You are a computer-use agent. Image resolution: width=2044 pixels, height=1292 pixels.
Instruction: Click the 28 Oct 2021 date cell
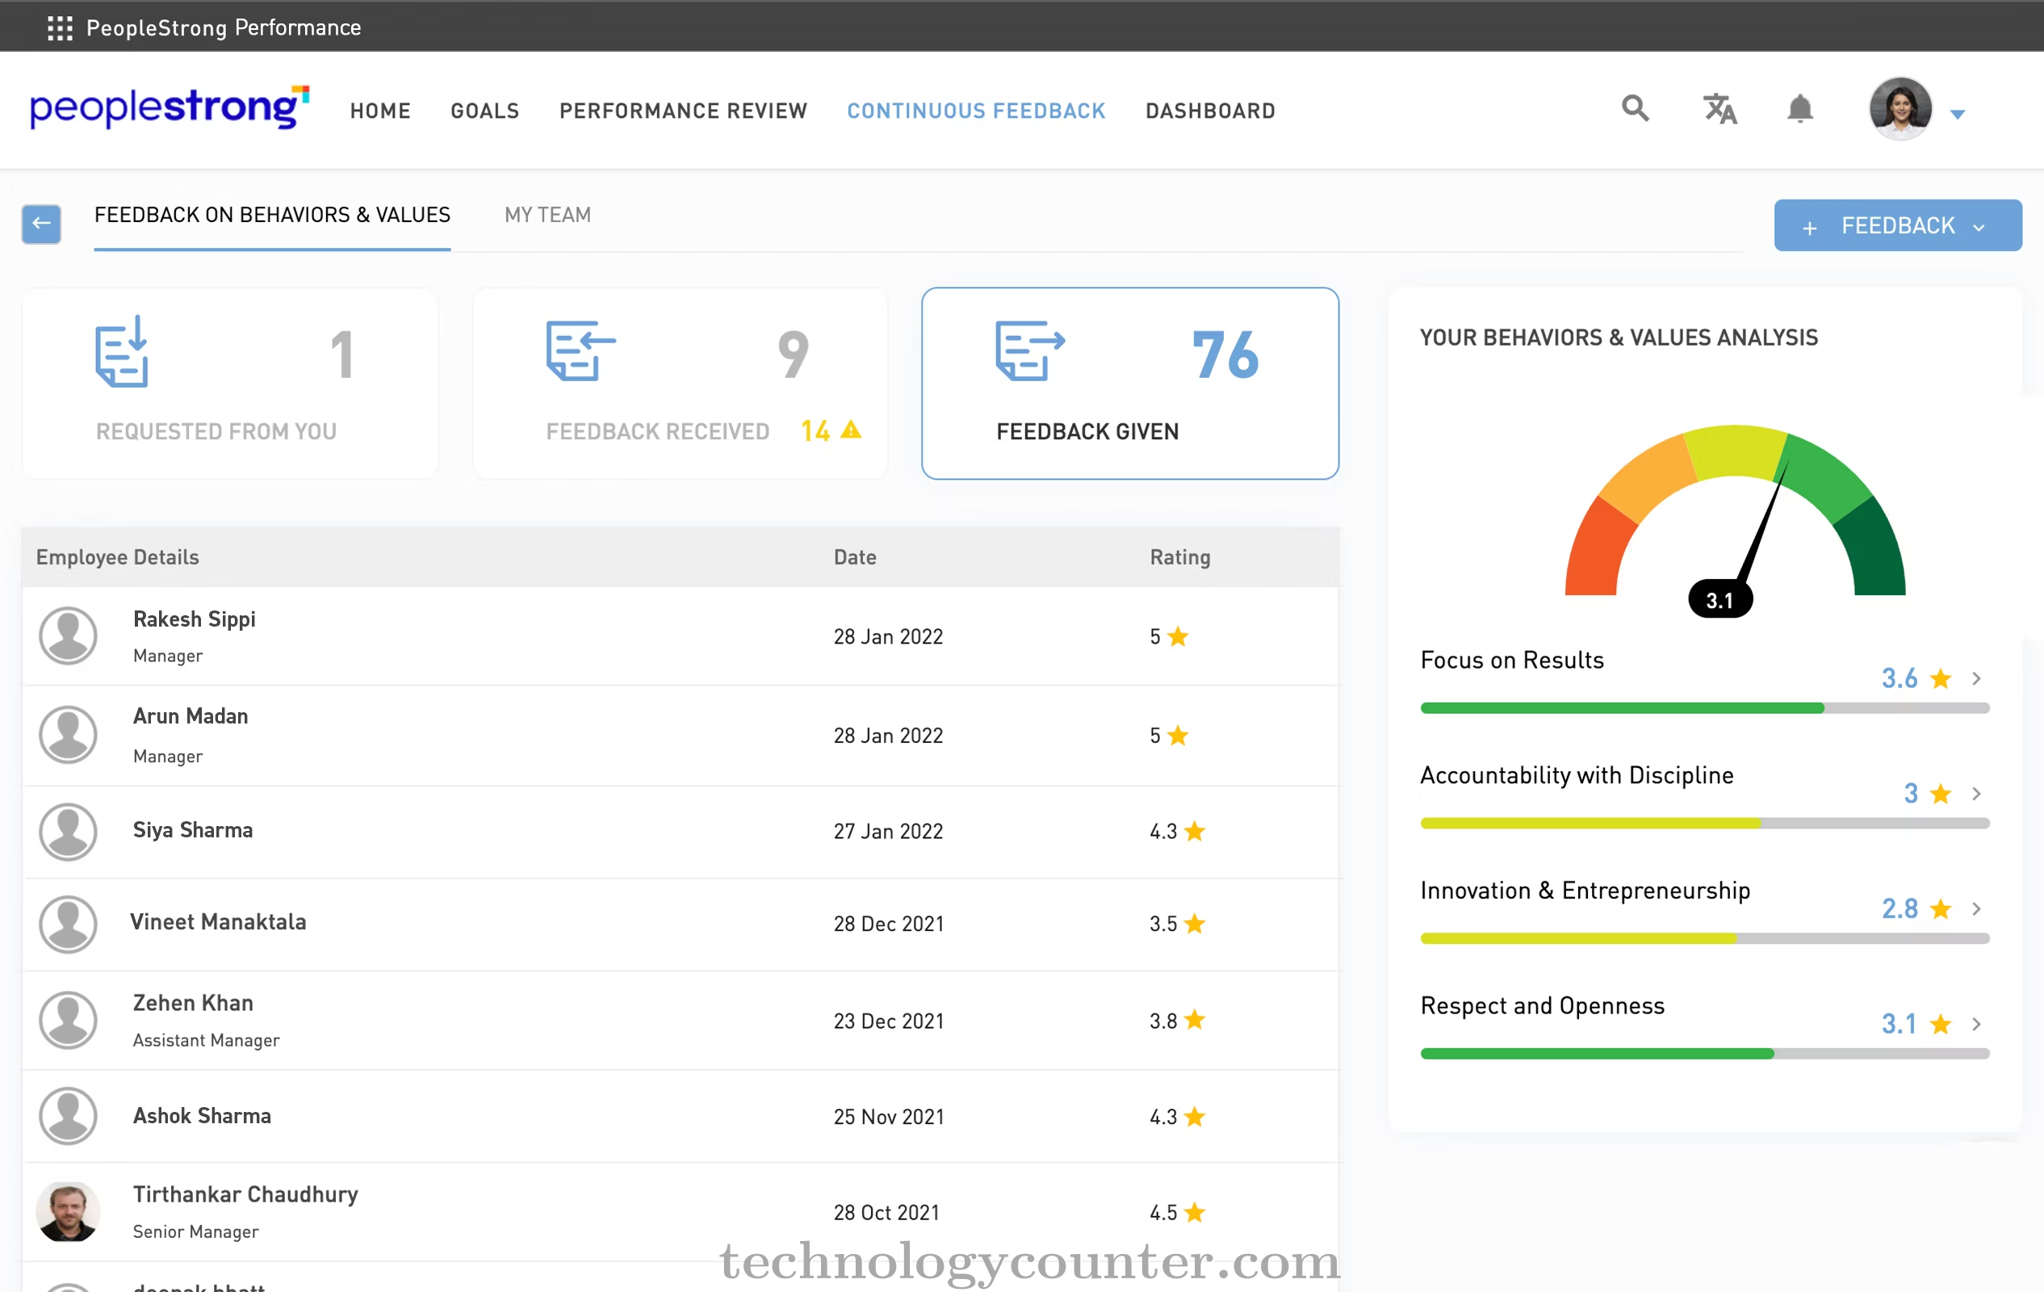pyautogui.click(x=886, y=1212)
